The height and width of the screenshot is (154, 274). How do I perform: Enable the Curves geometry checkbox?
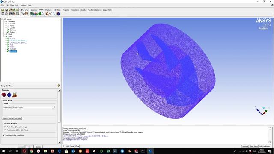8,28
